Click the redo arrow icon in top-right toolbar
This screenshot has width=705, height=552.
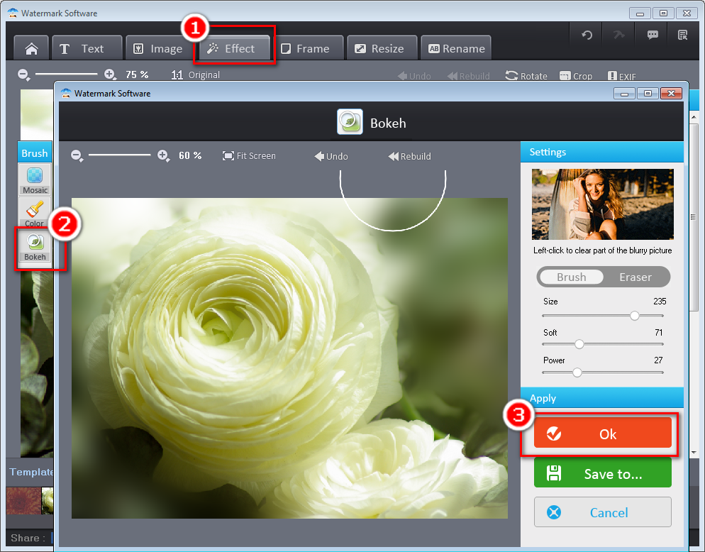619,35
